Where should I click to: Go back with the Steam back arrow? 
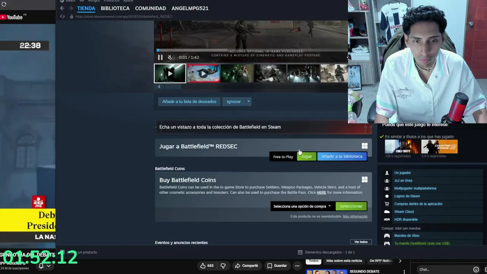tap(62, 8)
